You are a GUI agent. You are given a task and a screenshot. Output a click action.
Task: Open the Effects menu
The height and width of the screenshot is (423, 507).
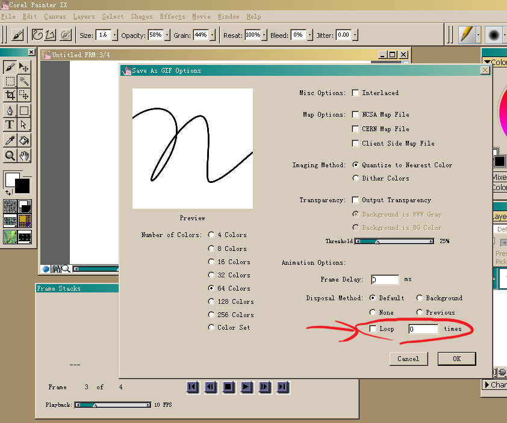[x=172, y=16]
